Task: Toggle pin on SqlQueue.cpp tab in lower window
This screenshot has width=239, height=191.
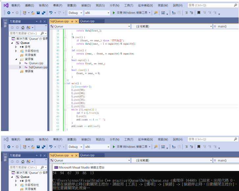Action: pyautogui.click(x=72, y=155)
